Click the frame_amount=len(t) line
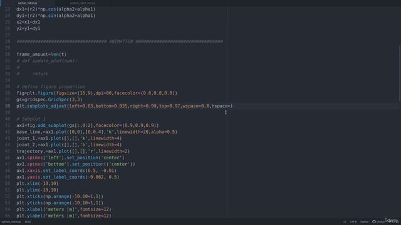401x225 pixels. [x=41, y=54]
